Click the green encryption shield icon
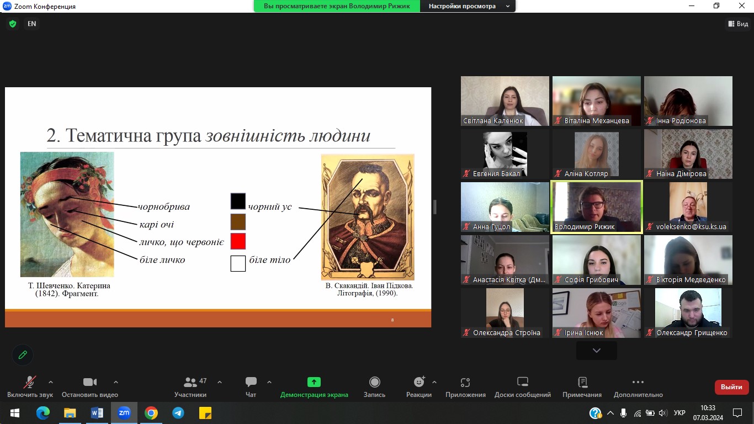Image resolution: width=754 pixels, height=424 pixels. tap(13, 24)
